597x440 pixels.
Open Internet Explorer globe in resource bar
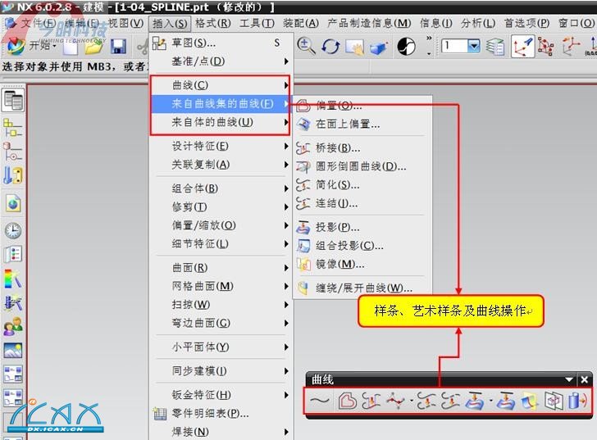click(13, 204)
